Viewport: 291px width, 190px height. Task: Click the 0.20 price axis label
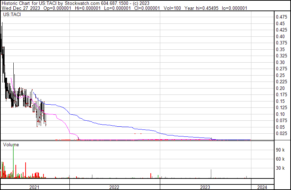click(280, 88)
